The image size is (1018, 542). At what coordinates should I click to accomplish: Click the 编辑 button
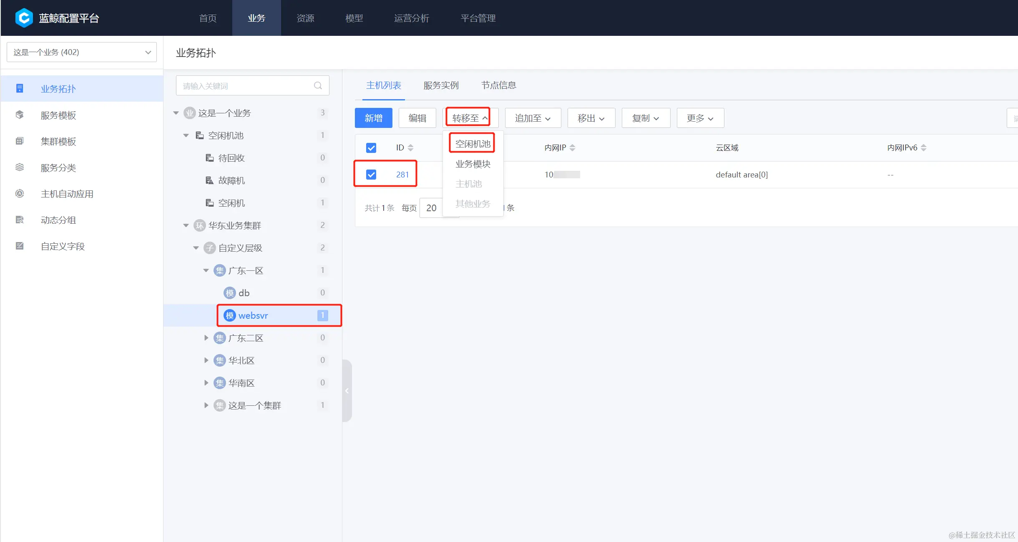[x=417, y=118]
